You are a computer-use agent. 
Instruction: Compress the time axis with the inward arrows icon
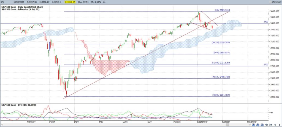click(271, 125)
